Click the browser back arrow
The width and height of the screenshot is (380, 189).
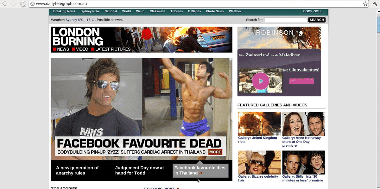click(5, 4)
